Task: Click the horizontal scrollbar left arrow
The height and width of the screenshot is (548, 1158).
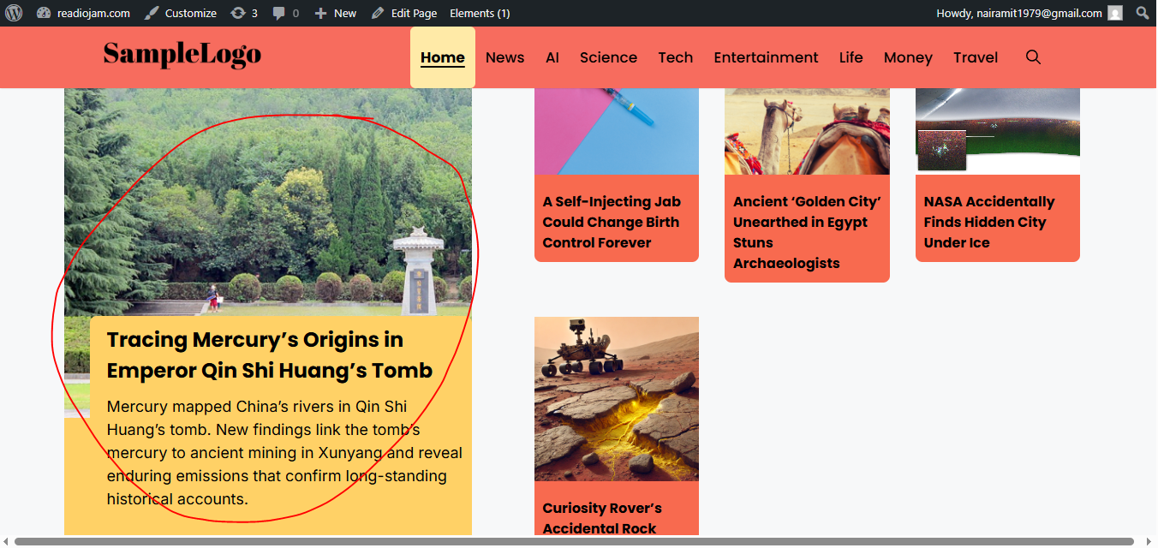Action: point(6,541)
